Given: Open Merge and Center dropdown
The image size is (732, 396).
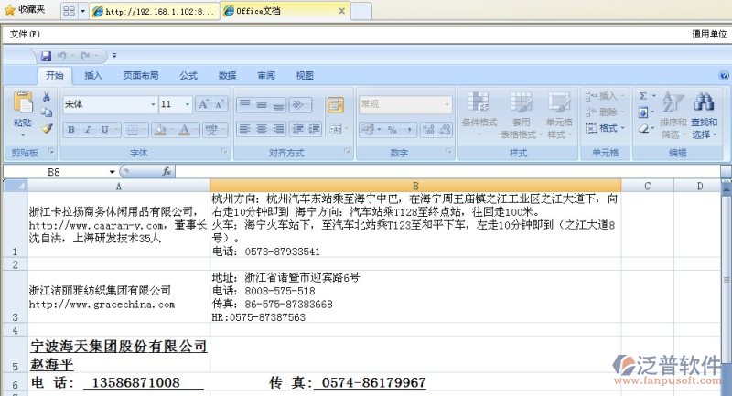Looking at the screenshot, I should [x=346, y=129].
